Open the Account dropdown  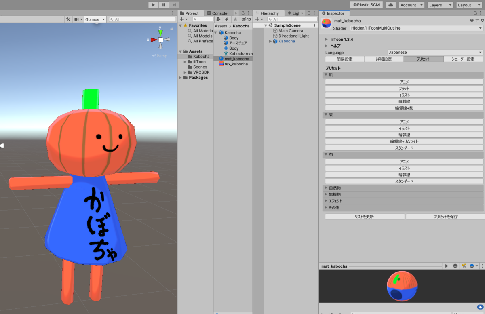(x=411, y=5)
